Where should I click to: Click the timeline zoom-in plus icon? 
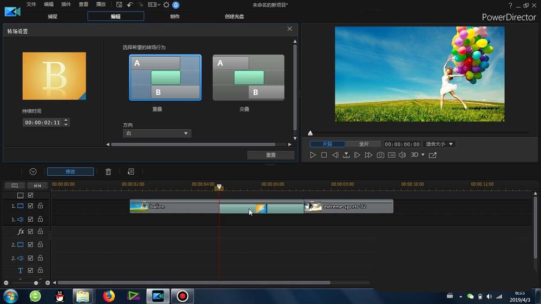pyautogui.click(x=48, y=283)
